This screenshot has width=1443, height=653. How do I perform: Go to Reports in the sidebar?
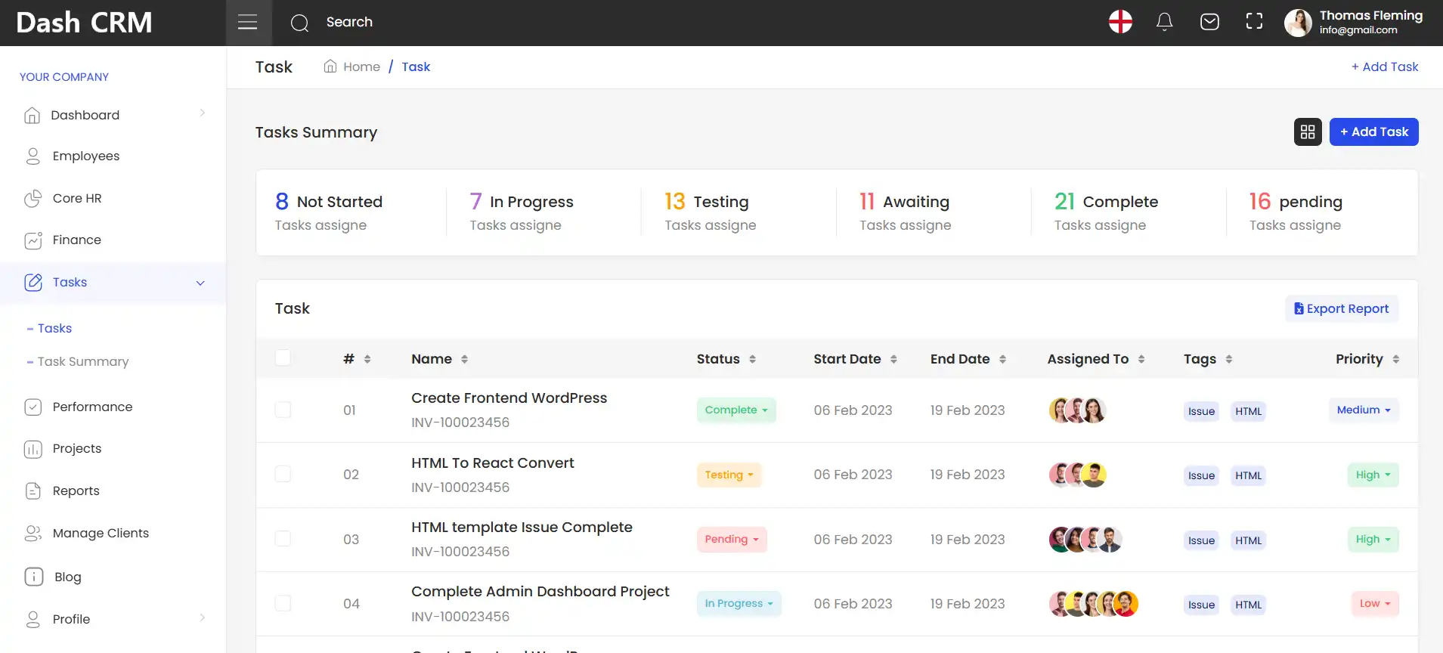76,491
